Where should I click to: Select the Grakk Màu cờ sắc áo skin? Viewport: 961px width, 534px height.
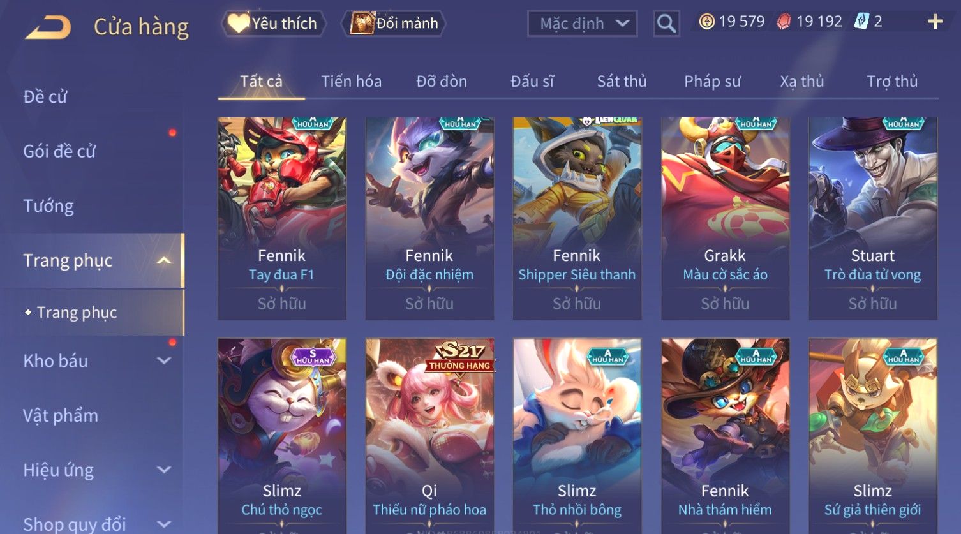tap(725, 218)
